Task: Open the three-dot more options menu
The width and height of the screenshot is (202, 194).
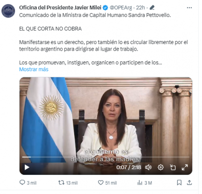Action: coord(189,7)
